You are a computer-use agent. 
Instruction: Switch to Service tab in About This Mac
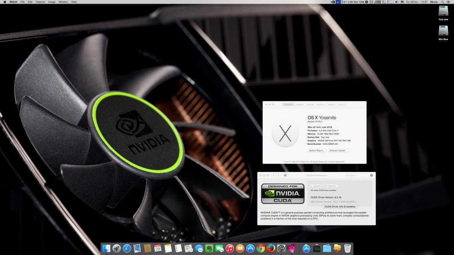(342, 104)
